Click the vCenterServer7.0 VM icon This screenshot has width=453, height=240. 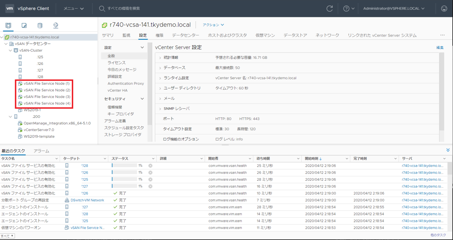point(20,130)
